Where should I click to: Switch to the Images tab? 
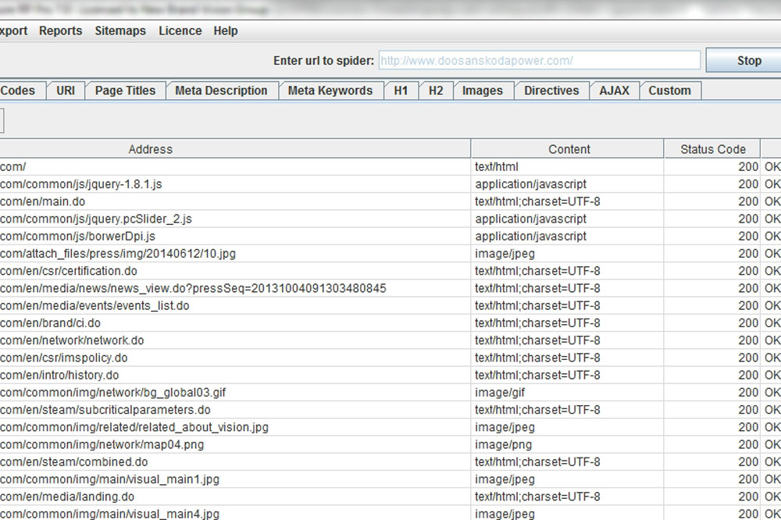(483, 90)
